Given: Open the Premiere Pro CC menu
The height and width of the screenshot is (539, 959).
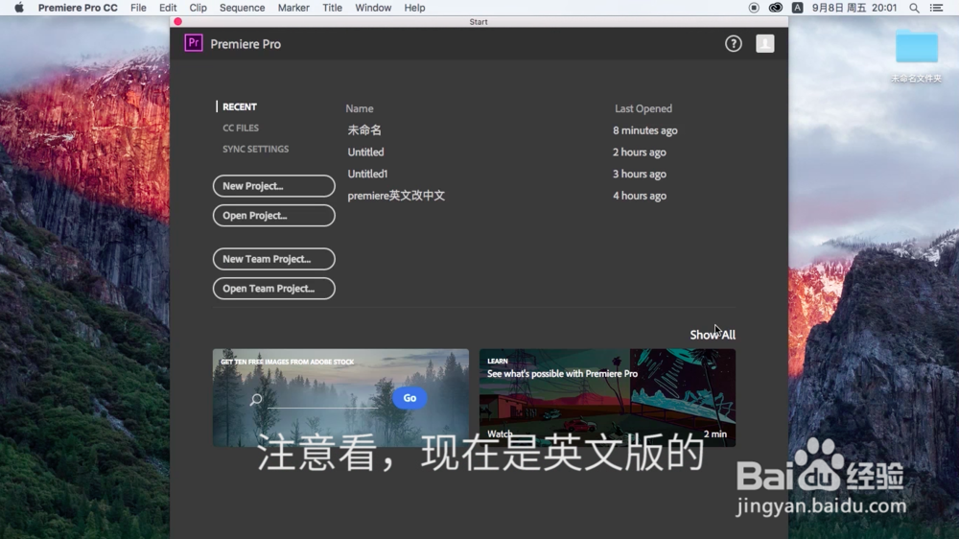Looking at the screenshot, I should 78,8.
